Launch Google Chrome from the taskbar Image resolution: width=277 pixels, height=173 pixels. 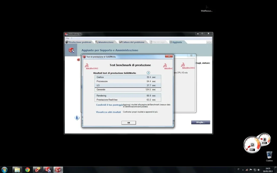click(27, 170)
